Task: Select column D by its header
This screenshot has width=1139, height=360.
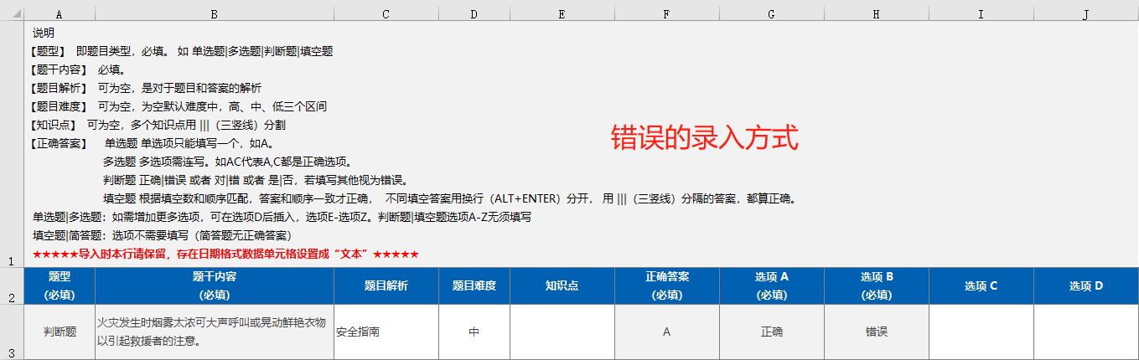Action: pyautogui.click(x=474, y=14)
